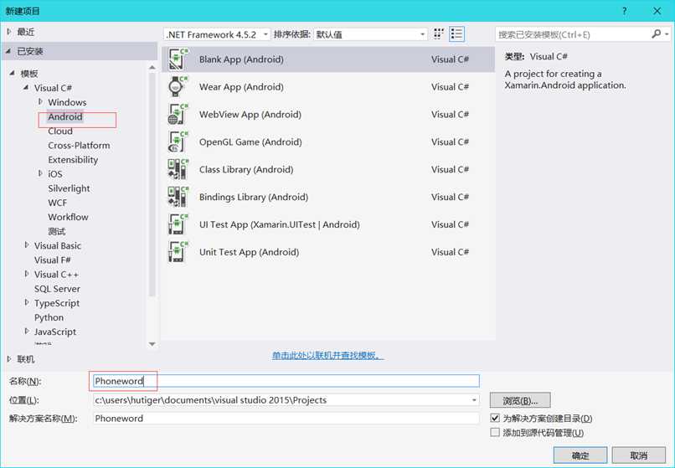Expand the Windows tree node

tap(40, 102)
